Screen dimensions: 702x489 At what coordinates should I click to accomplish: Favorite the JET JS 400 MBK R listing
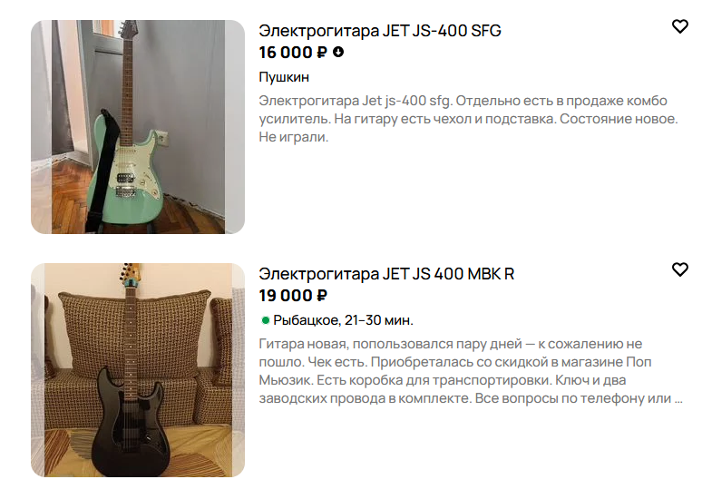(679, 269)
